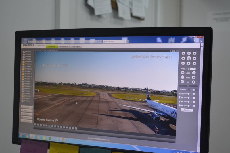Click the Zoom minus button

[x=183, y=73]
